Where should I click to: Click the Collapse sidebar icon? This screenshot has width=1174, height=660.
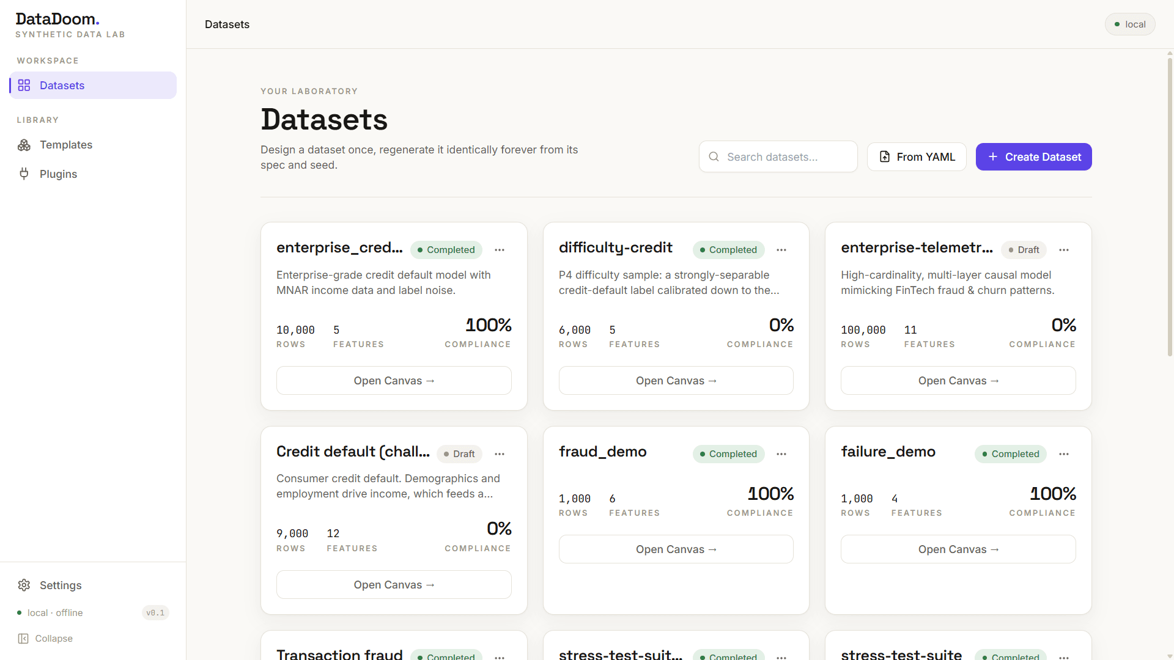23,639
